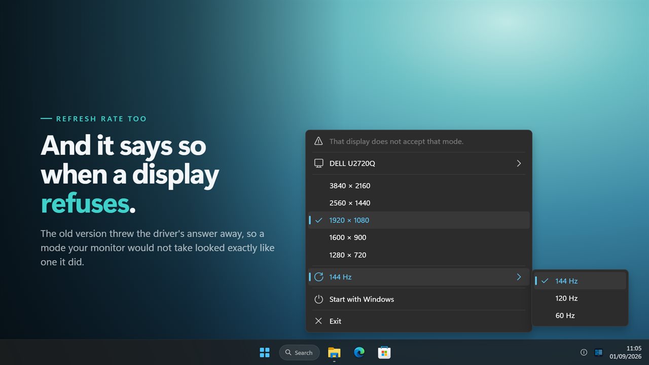Choose the 1280 × 720 resolution
This screenshot has width=649, height=365.
click(419, 254)
